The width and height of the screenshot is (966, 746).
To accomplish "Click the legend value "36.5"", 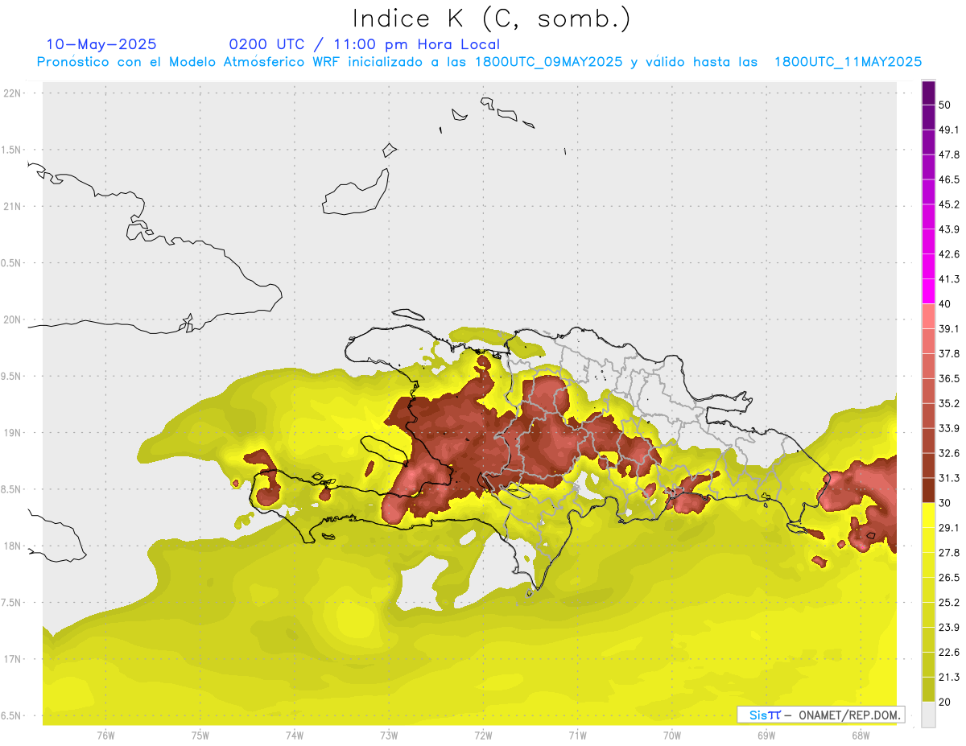I will [x=948, y=378].
